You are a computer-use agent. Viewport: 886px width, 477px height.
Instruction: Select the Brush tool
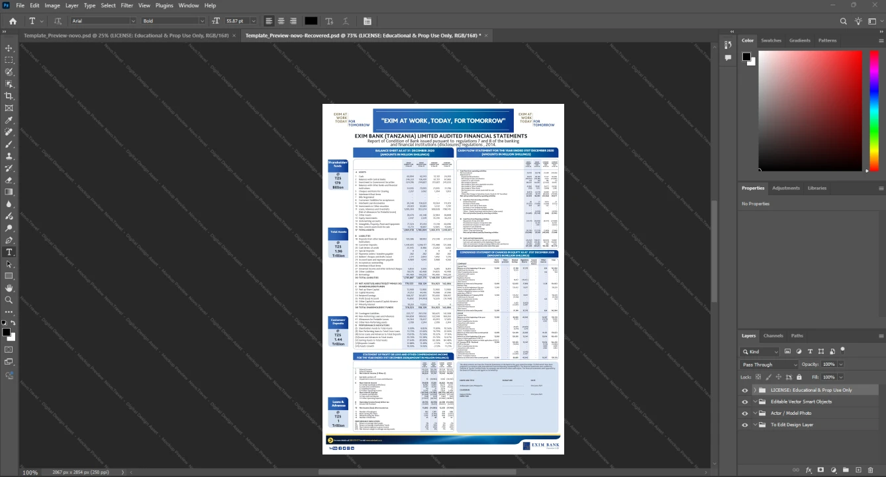9,144
